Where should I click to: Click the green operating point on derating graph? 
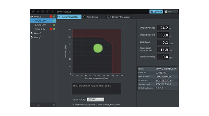[x=98, y=48]
